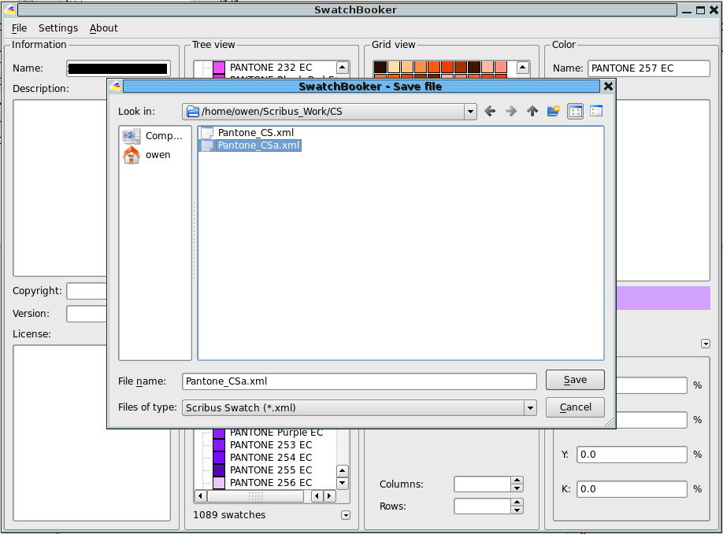This screenshot has height=534, width=723.
Task: Switch file view to icon view mode
Action: click(575, 111)
